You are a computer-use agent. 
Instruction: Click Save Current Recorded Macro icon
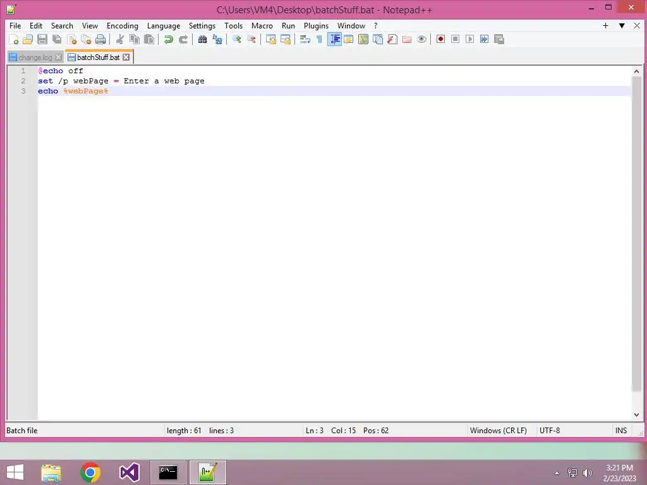[499, 39]
